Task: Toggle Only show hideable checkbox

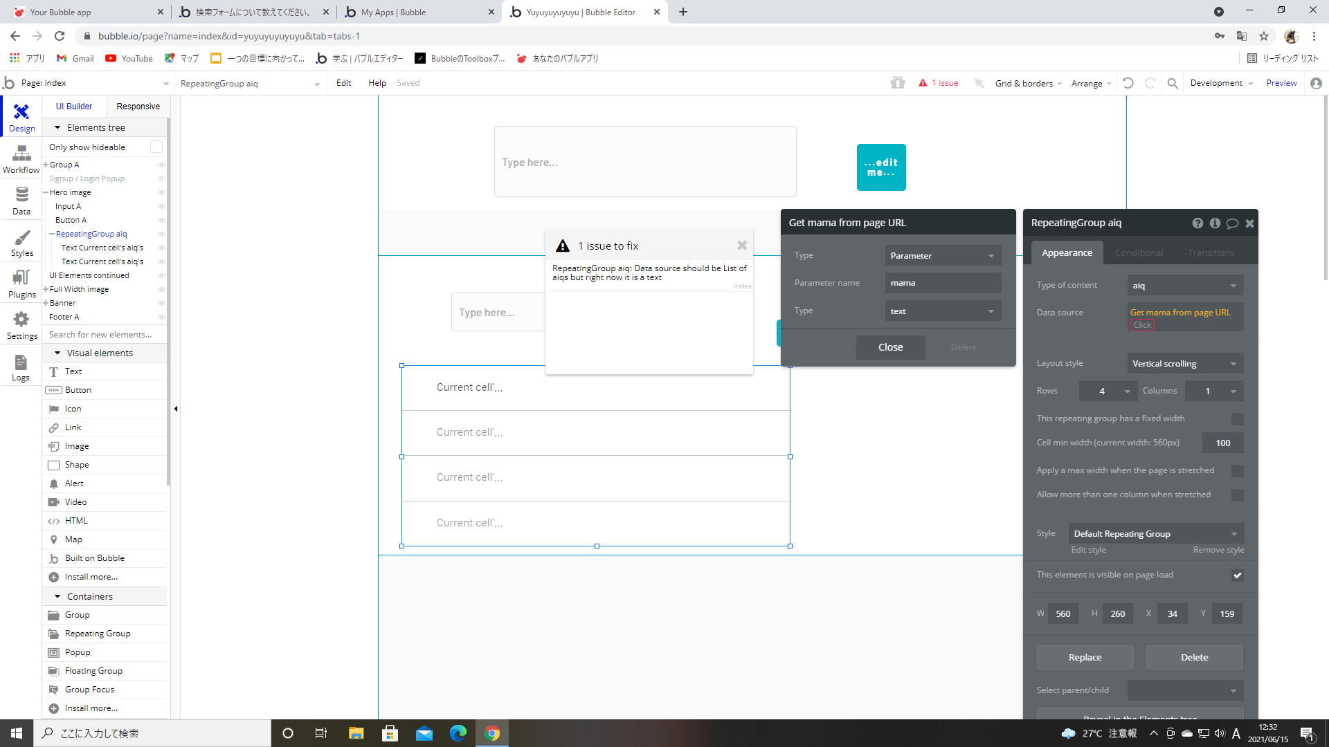Action: [x=156, y=147]
